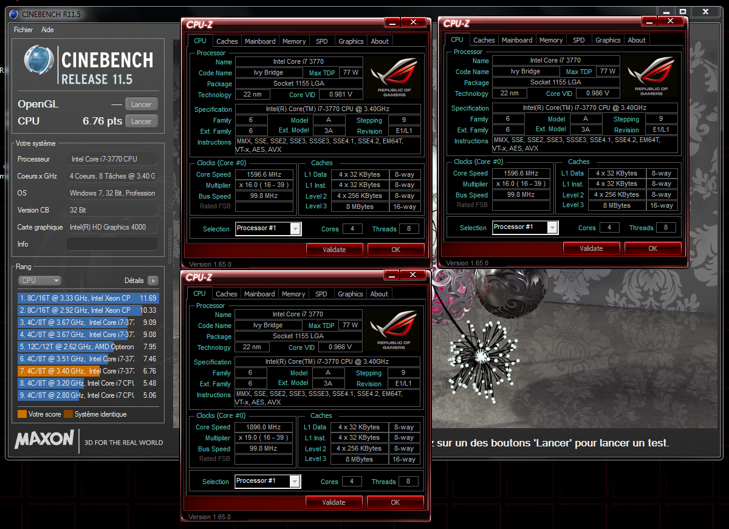Open Memory tab in CPU-Z showing 0.981 V
Screen dimensions: 729x529
pyautogui.click(x=294, y=41)
